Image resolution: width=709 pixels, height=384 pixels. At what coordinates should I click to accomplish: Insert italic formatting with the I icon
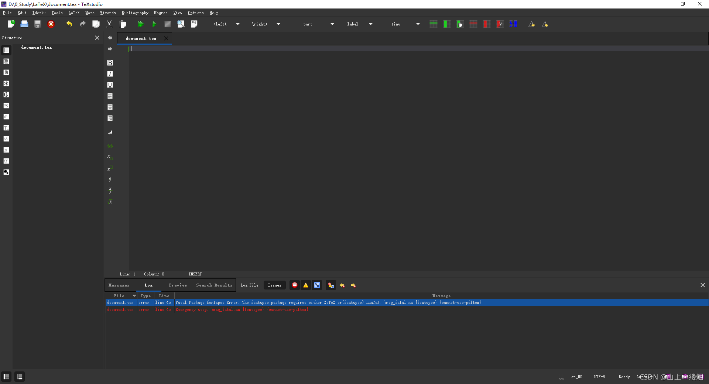pyautogui.click(x=110, y=74)
